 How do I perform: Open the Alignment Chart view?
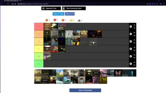pyautogui.click(x=51, y=8)
